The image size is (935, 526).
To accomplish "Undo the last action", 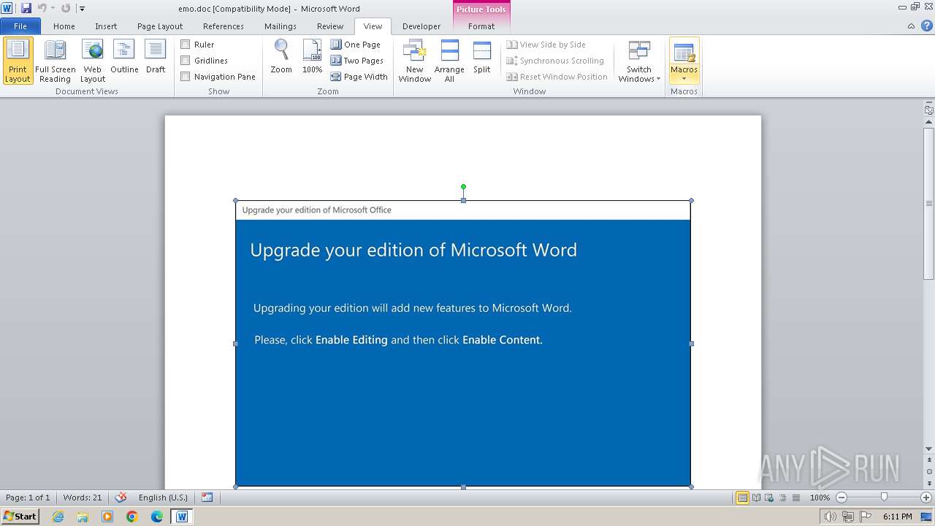I will pyautogui.click(x=42, y=8).
